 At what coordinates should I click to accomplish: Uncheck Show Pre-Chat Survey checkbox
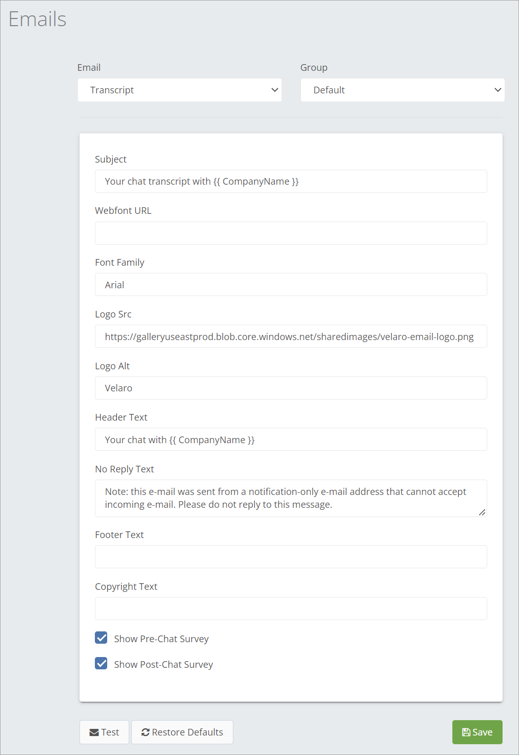102,638
